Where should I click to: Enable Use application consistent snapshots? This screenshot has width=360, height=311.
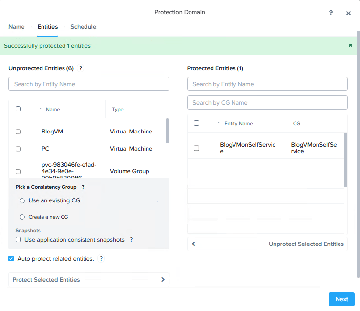click(18, 240)
